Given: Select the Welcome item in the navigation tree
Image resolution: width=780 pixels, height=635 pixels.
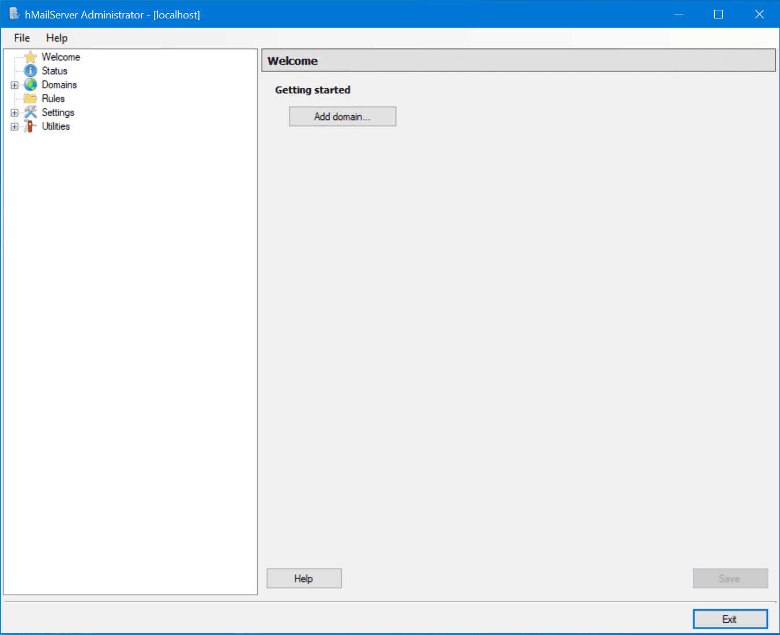Looking at the screenshot, I should pos(62,57).
